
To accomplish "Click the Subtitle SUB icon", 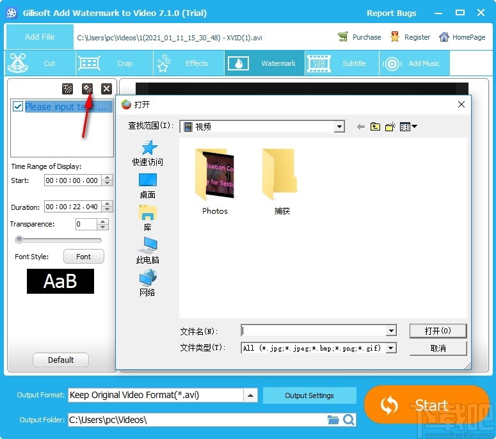I will [319, 63].
